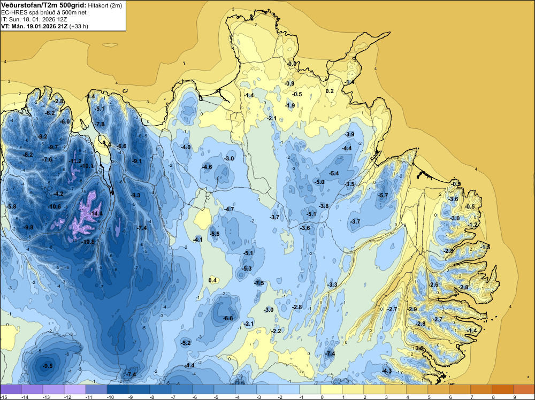This screenshot has height=400, width=535.
Task: Click the -11.2 temperature value
Action: click(x=75, y=161)
